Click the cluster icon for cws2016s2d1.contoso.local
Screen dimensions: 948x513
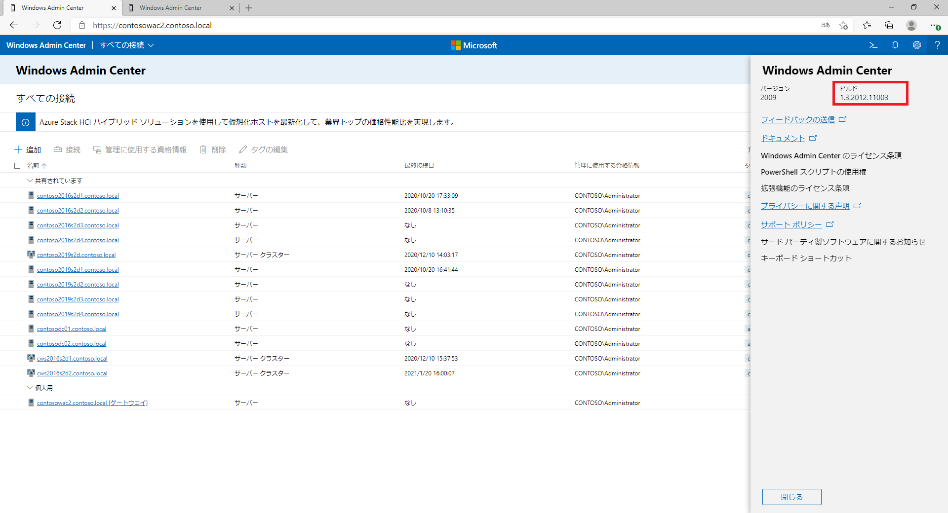tap(31, 358)
